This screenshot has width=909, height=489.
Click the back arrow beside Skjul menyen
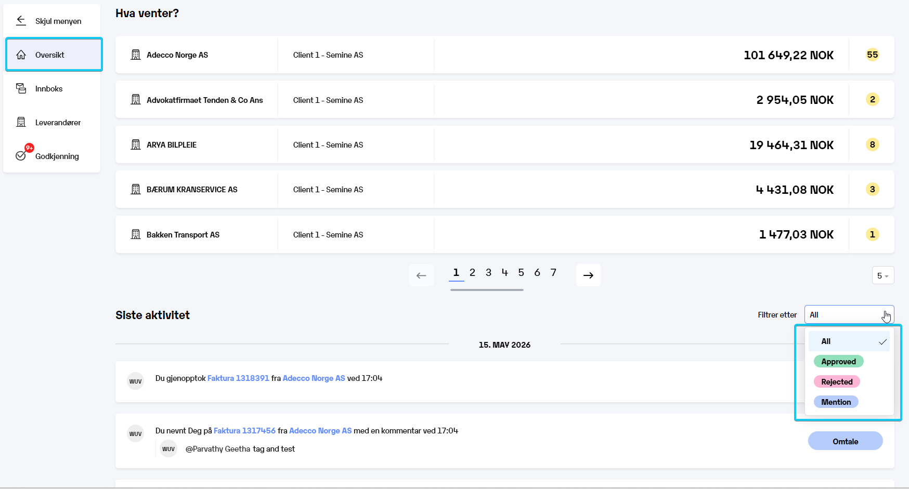pyautogui.click(x=21, y=21)
